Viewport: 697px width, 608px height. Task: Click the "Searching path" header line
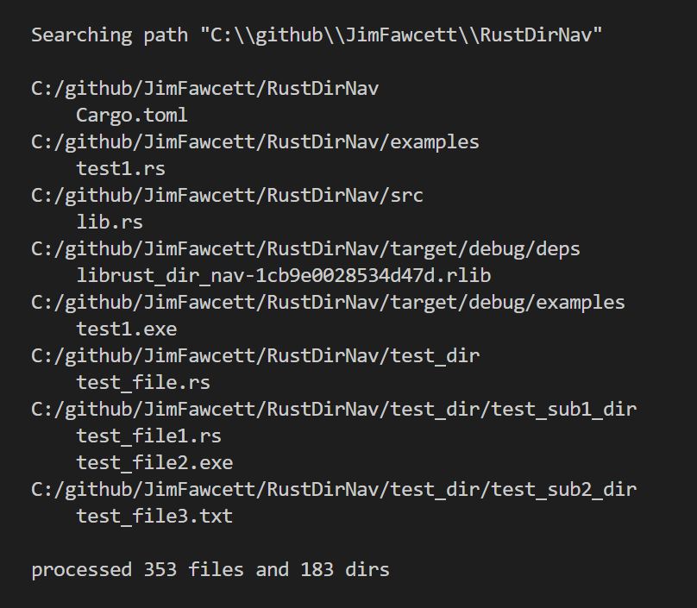point(316,35)
